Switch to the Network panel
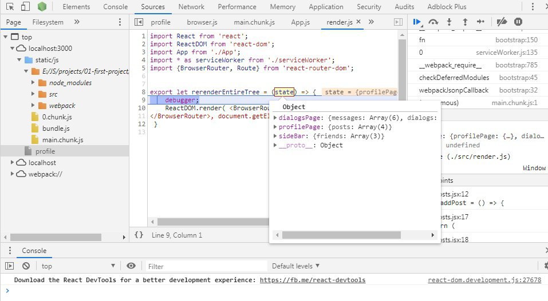This screenshot has height=301, width=548. coord(191,7)
